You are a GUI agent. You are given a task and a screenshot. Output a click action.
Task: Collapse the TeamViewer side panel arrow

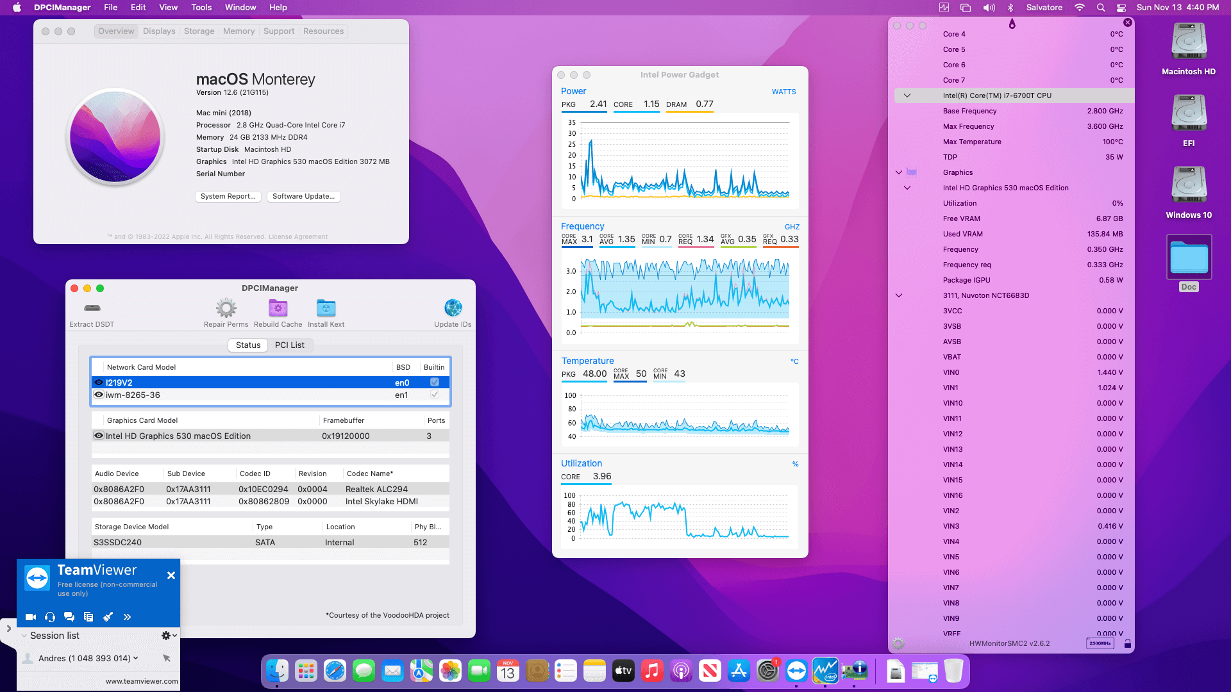click(8, 629)
